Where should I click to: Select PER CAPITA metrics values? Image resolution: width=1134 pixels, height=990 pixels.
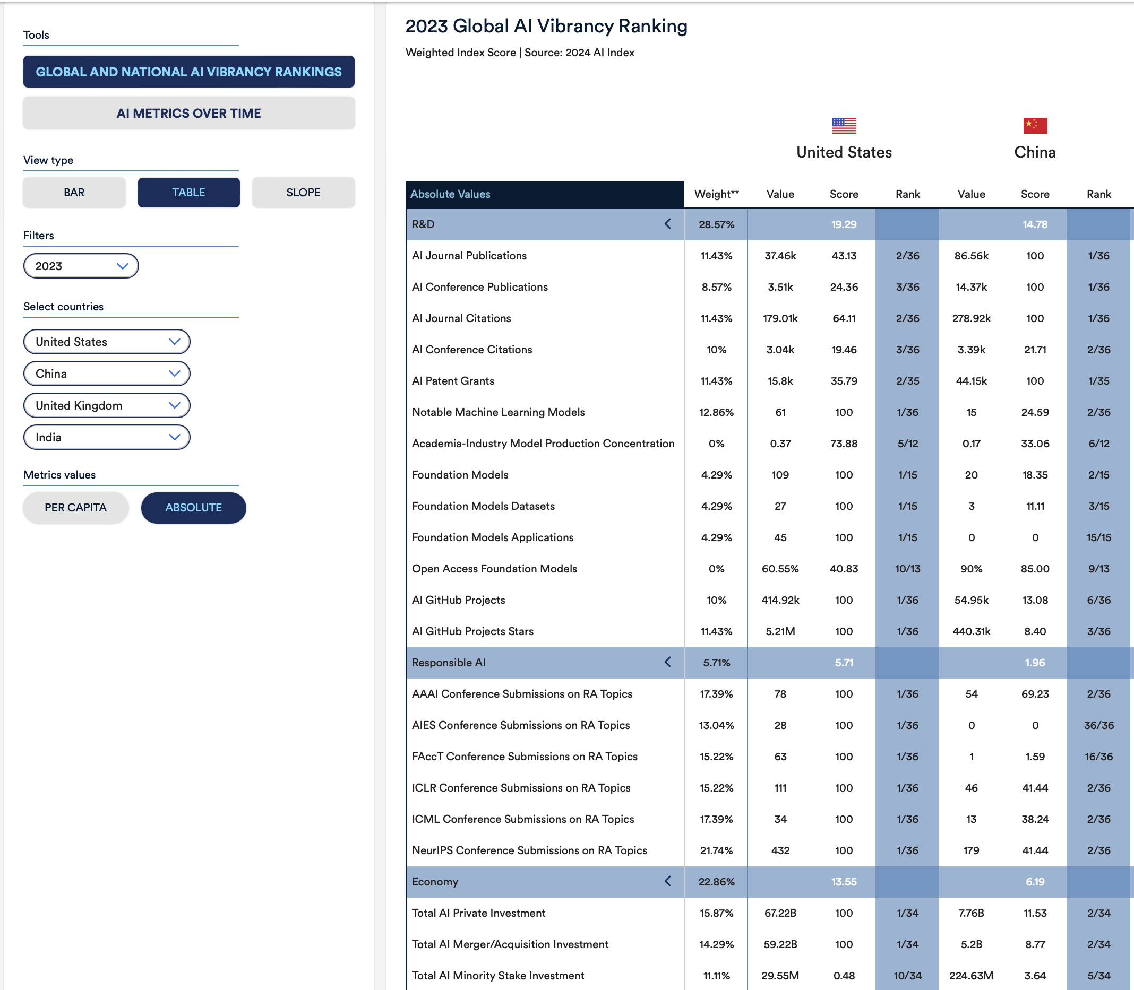(76, 507)
